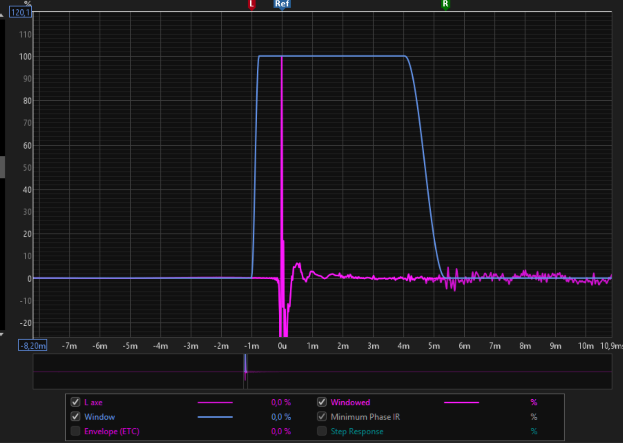Click the green R window marker
Image resolution: width=623 pixels, height=443 pixels.
coord(445,5)
